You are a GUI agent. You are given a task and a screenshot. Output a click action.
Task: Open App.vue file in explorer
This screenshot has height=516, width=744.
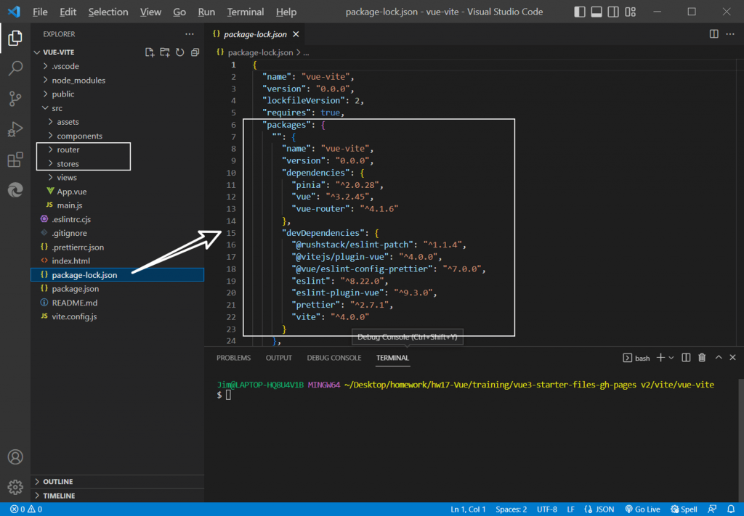pyautogui.click(x=117, y=192)
